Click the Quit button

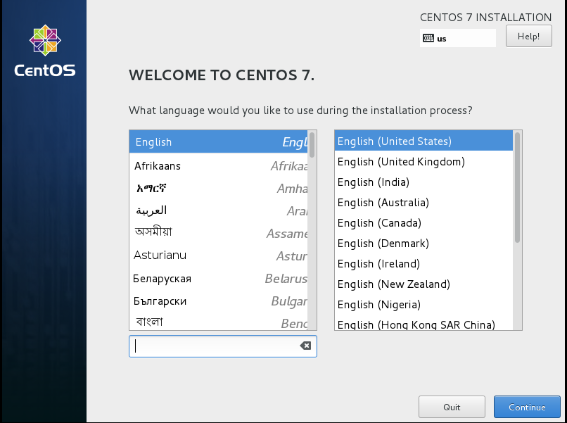point(452,407)
